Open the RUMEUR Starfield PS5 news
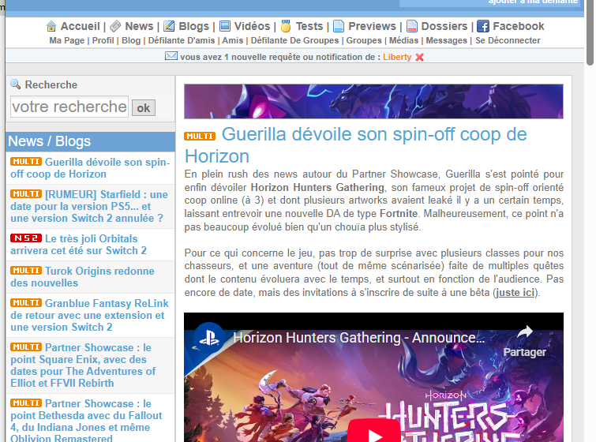Image resolution: width=596 pixels, height=442 pixels. click(91, 206)
